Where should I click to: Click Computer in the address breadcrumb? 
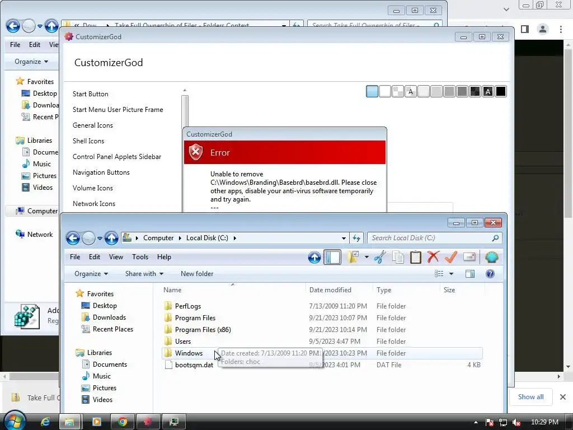tap(158, 238)
